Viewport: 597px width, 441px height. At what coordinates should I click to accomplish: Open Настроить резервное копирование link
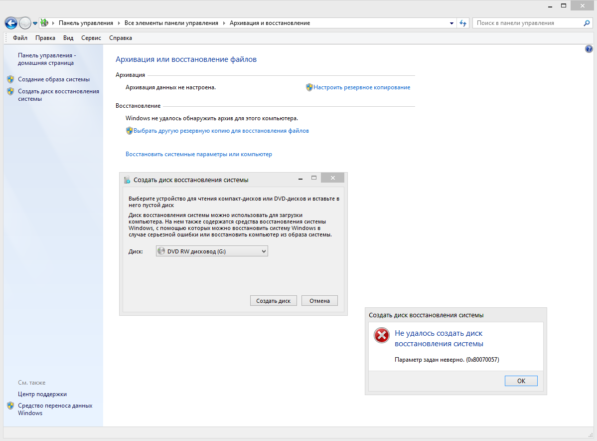[361, 87]
